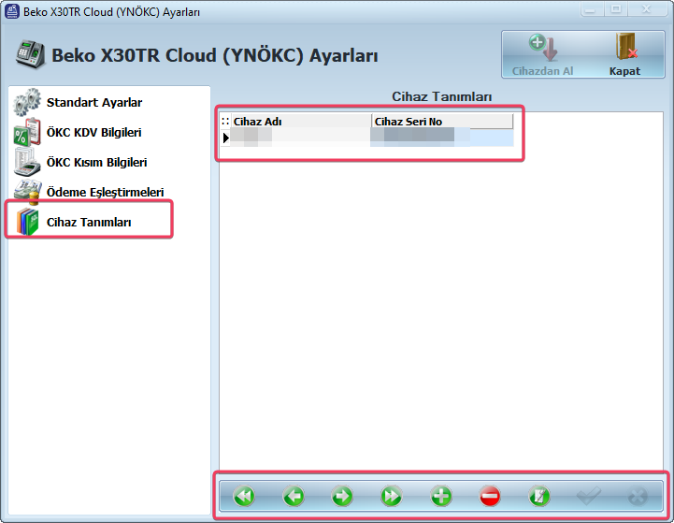
Task: Click the grid corner selector beside Cihaz Adı
Action: (225, 122)
